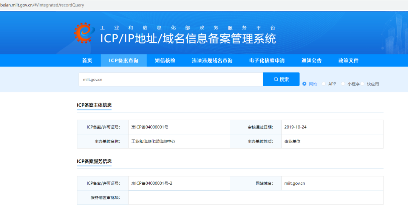
Task: Click the 主办单位名称 label
Action: coord(107,141)
